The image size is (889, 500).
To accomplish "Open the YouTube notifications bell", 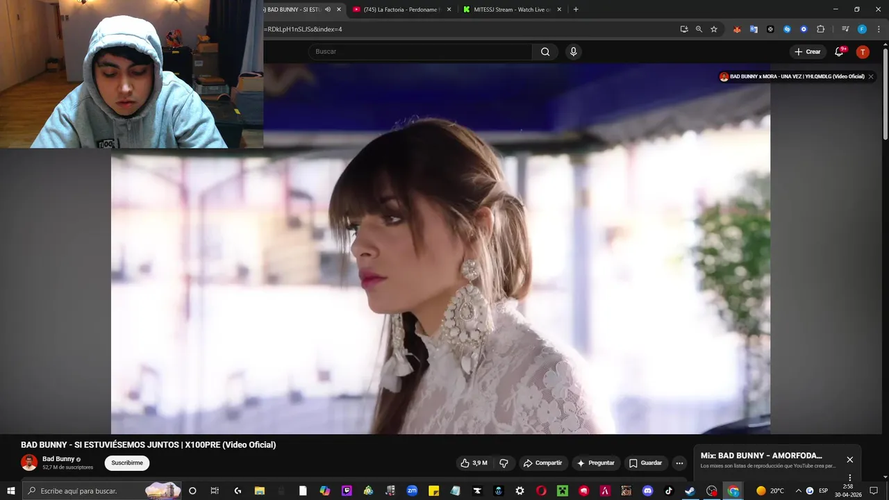I will (x=839, y=51).
